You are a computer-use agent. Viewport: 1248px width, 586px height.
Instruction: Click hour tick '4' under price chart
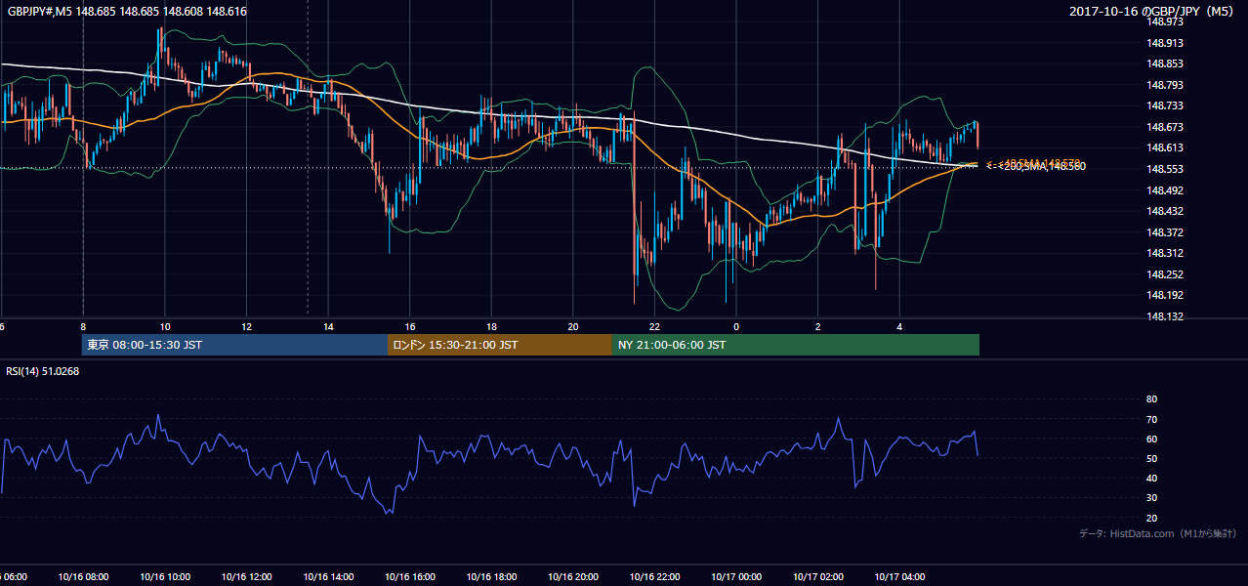tap(899, 326)
